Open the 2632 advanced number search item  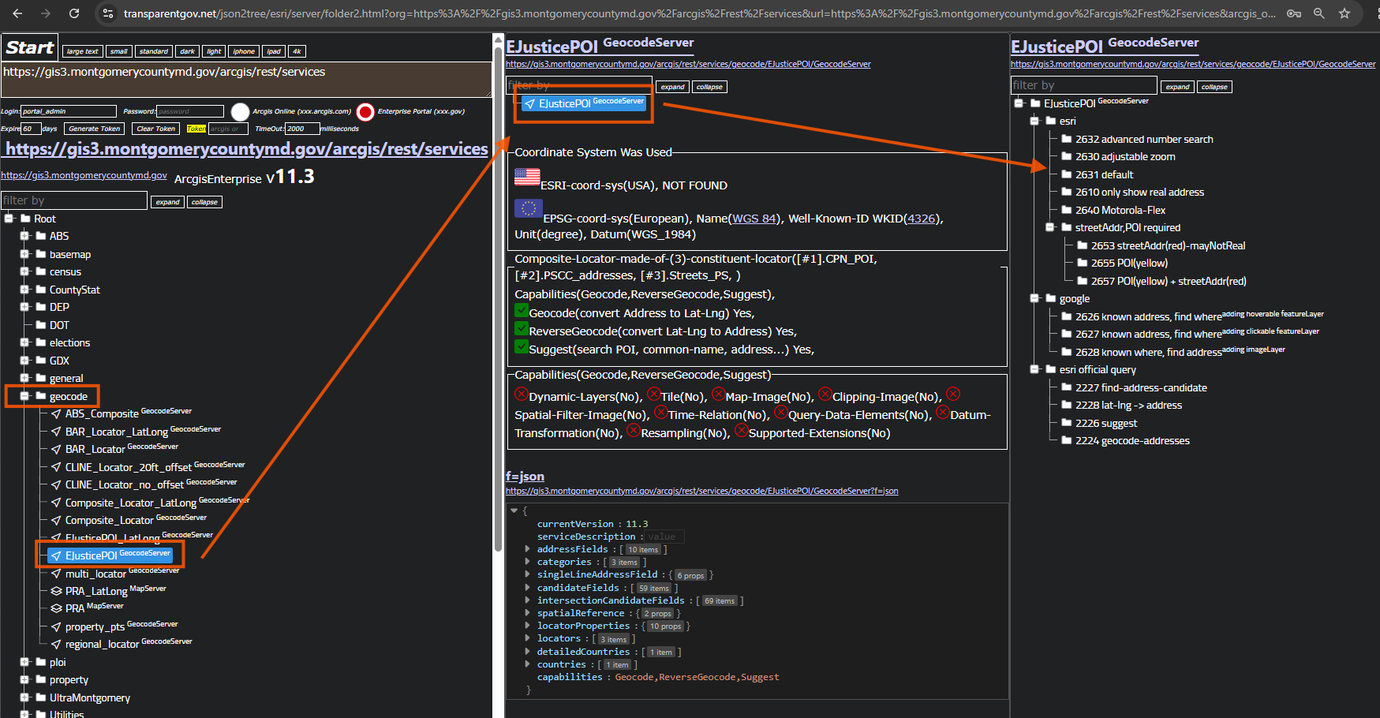point(1143,139)
